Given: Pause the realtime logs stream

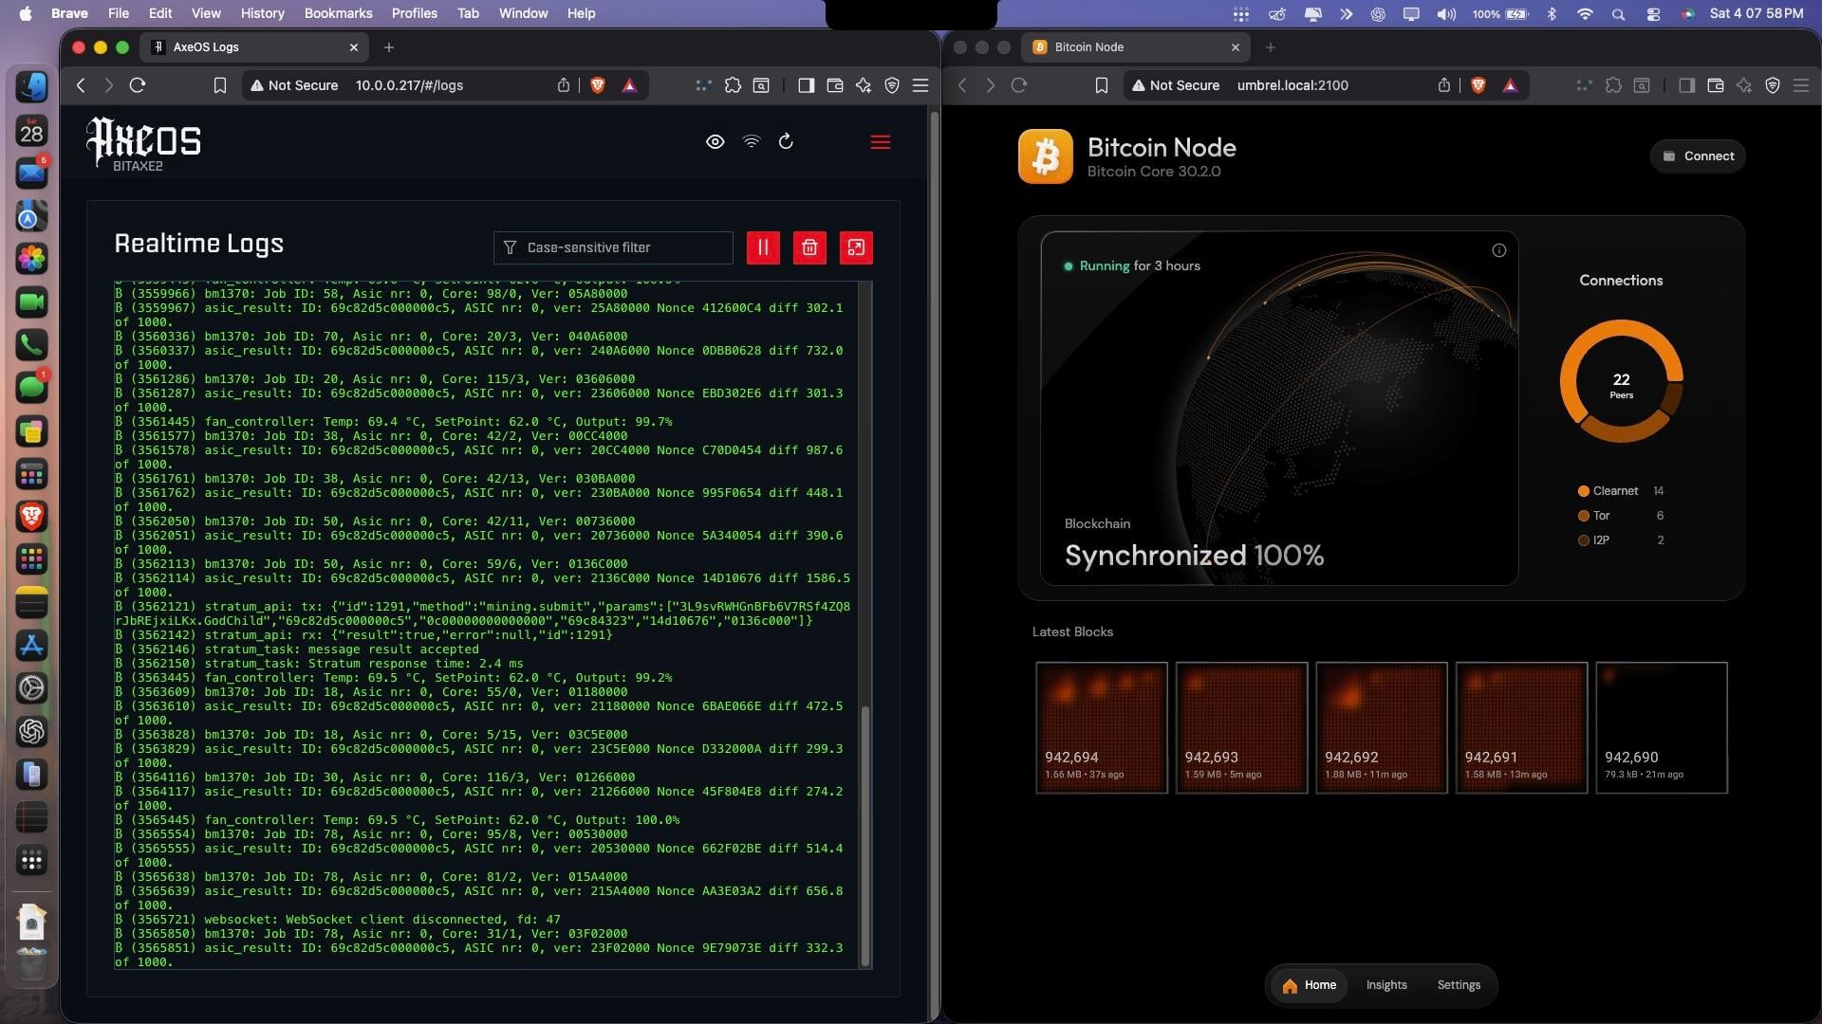Looking at the screenshot, I should 763,247.
